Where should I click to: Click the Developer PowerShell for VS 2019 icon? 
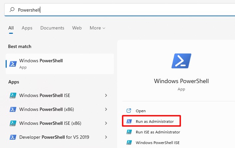13,137
